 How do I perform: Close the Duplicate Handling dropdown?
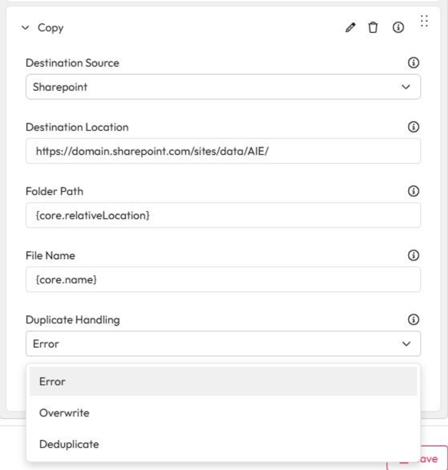[x=223, y=344]
